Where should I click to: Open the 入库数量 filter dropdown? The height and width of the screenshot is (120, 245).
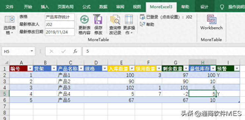[x=132, y=69]
